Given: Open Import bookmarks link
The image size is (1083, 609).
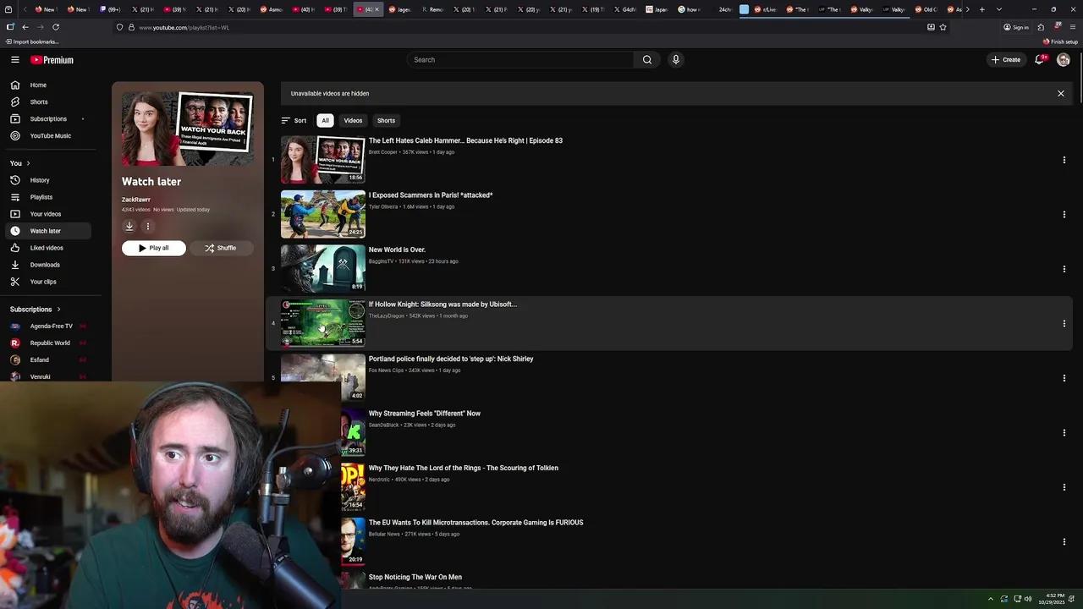Looking at the screenshot, I should click(x=32, y=41).
